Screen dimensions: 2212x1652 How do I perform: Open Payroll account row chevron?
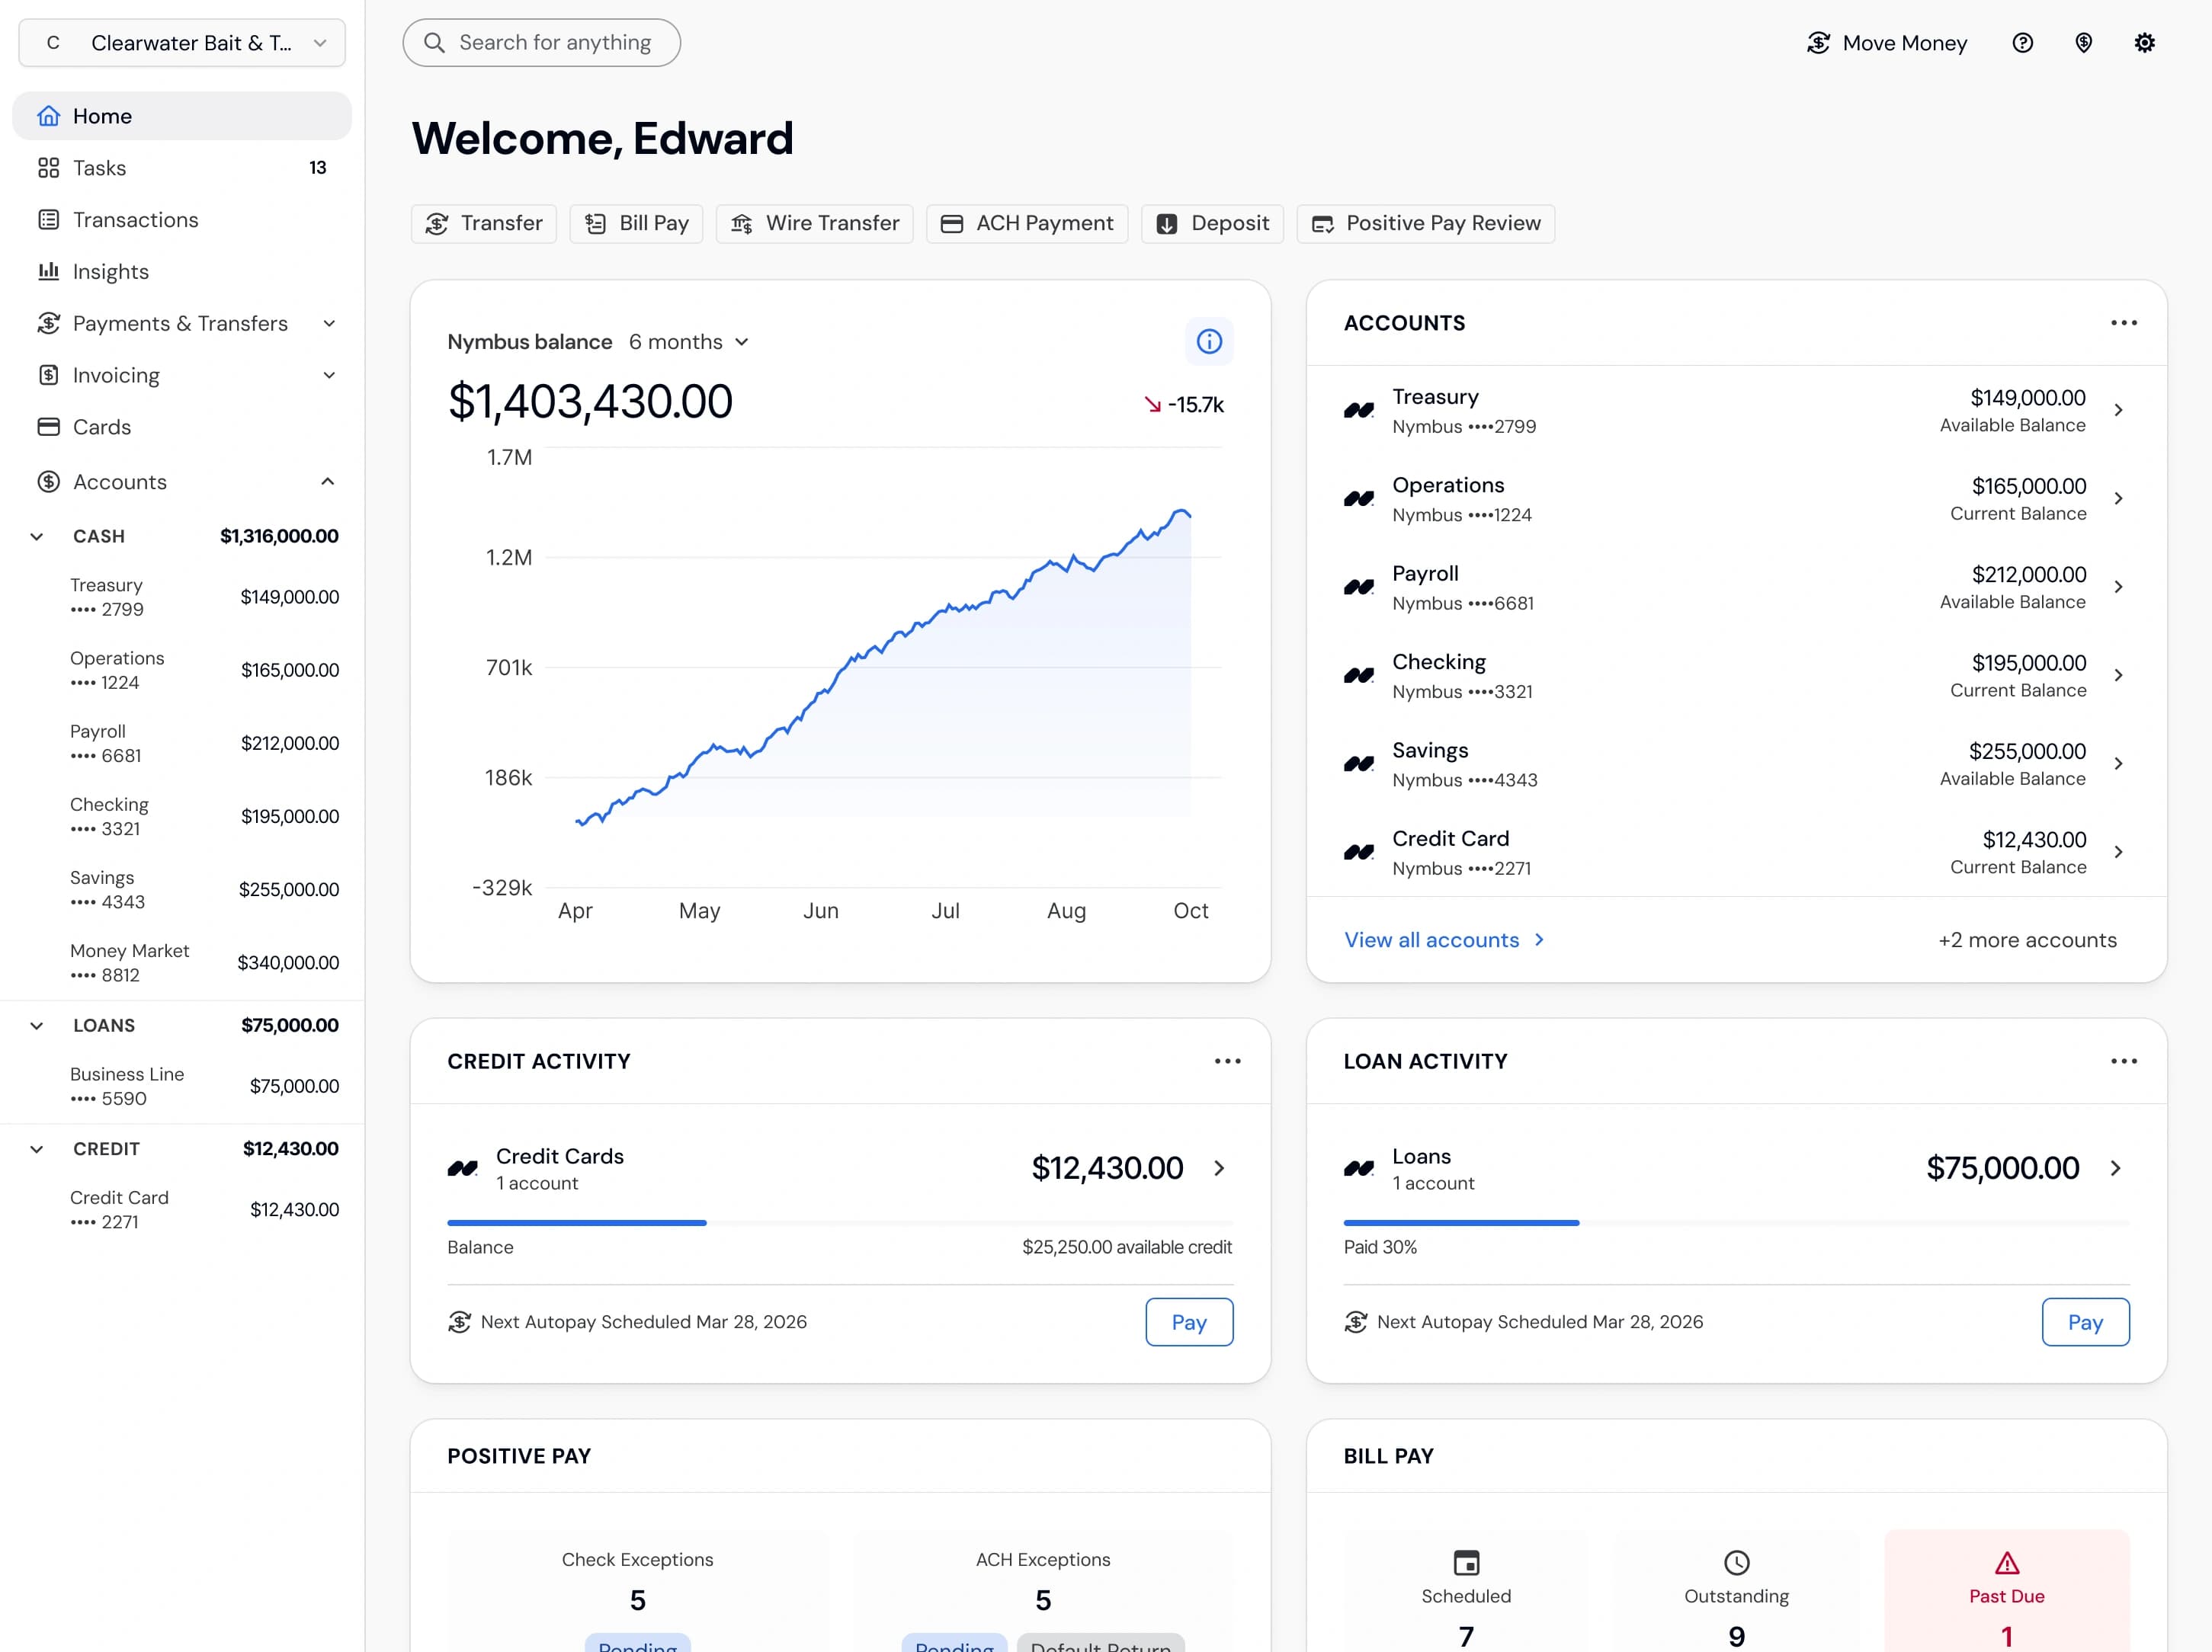(x=2118, y=587)
